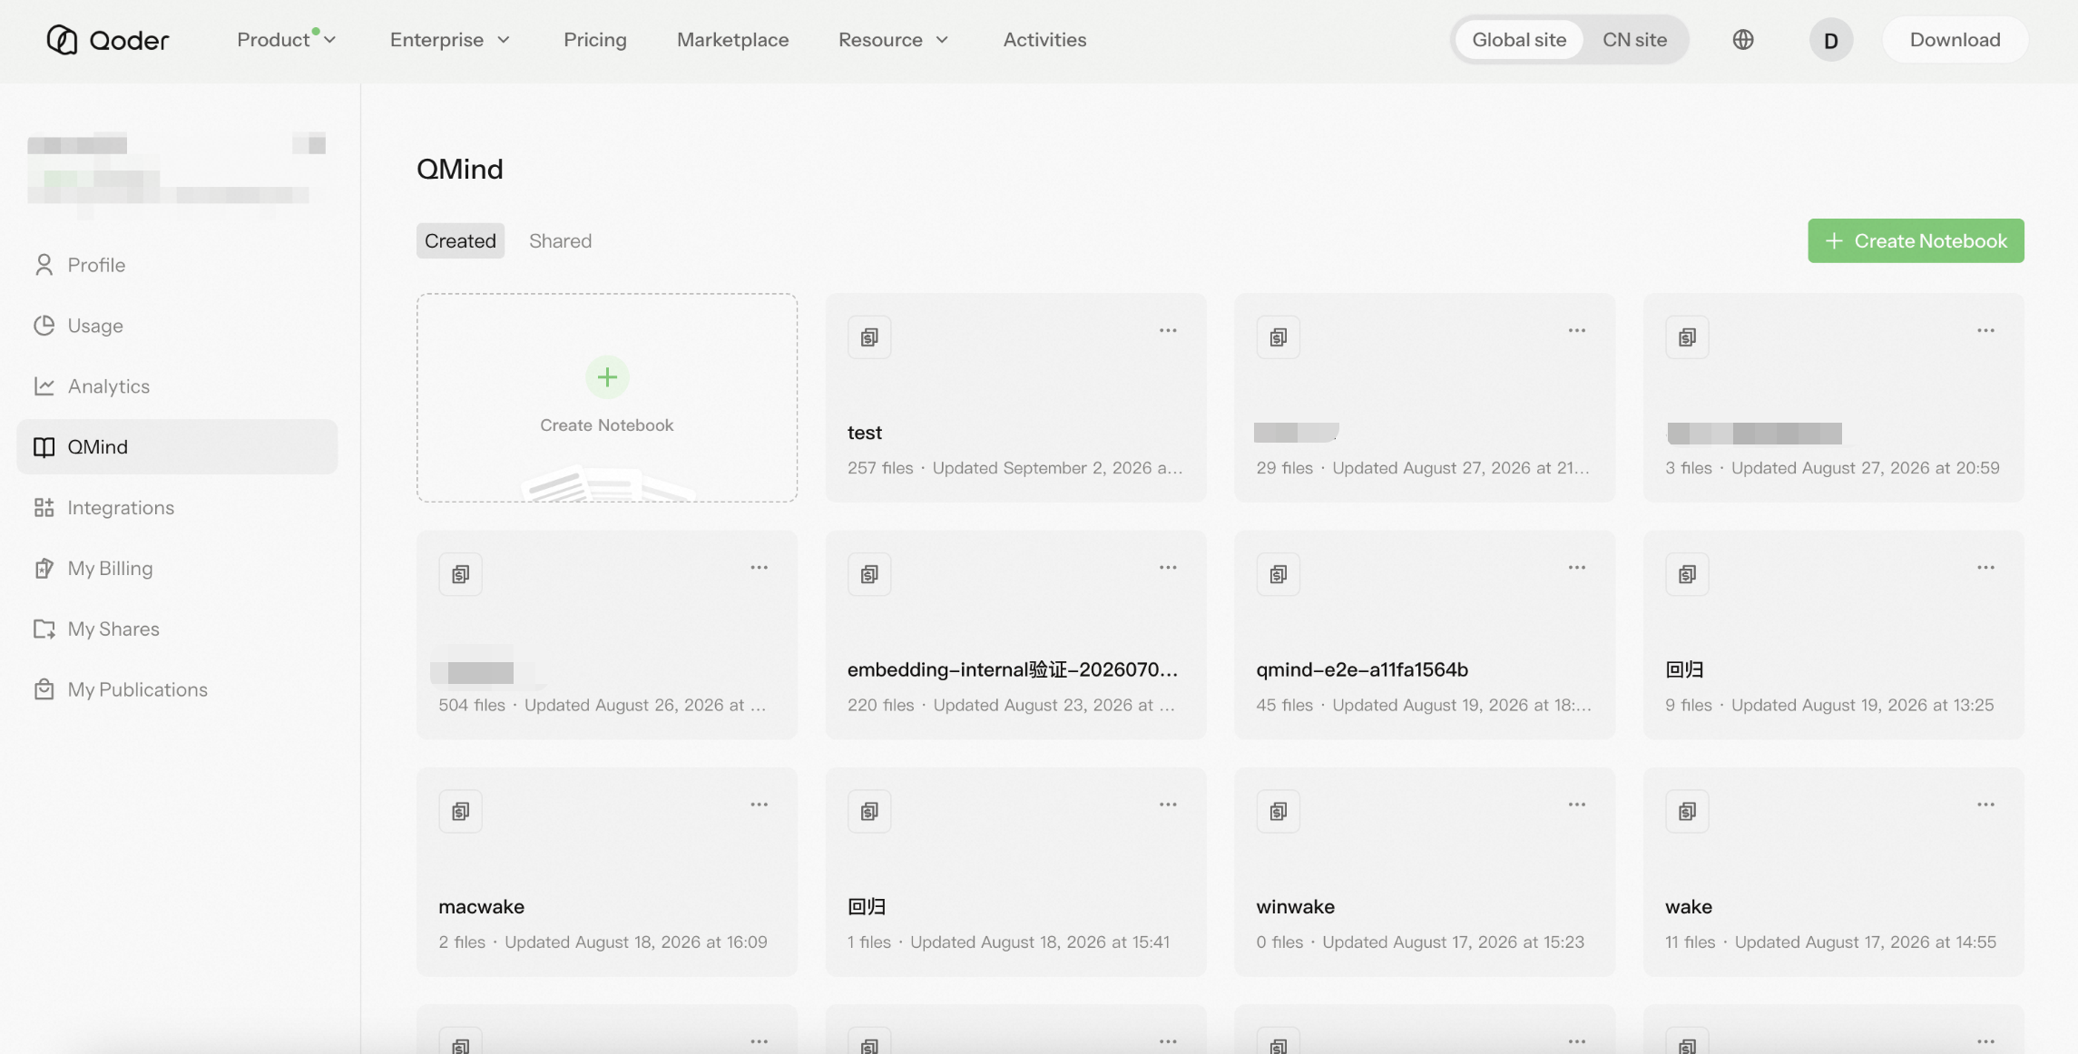Switch to Global site

coord(1518,40)
